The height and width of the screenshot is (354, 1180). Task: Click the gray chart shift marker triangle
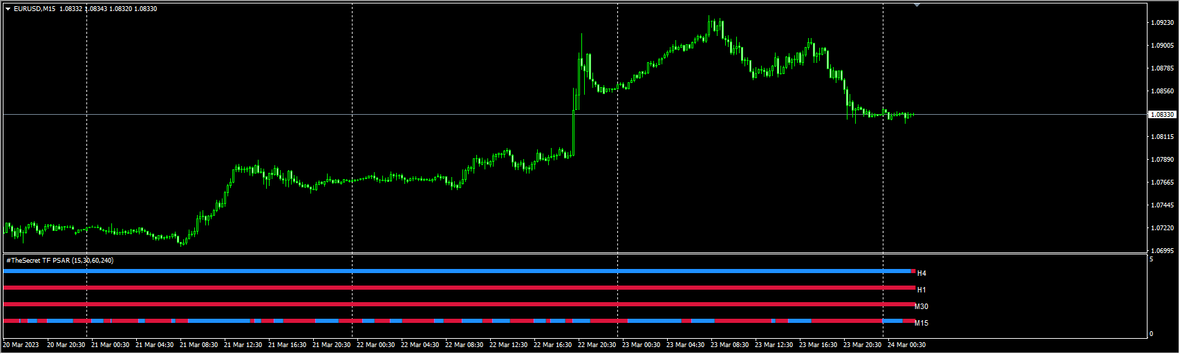pos(917,5)
